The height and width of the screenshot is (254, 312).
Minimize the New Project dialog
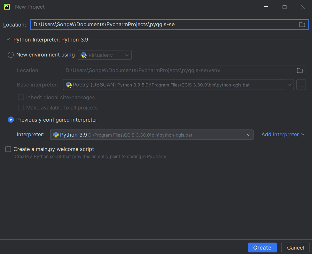(266, 7)
